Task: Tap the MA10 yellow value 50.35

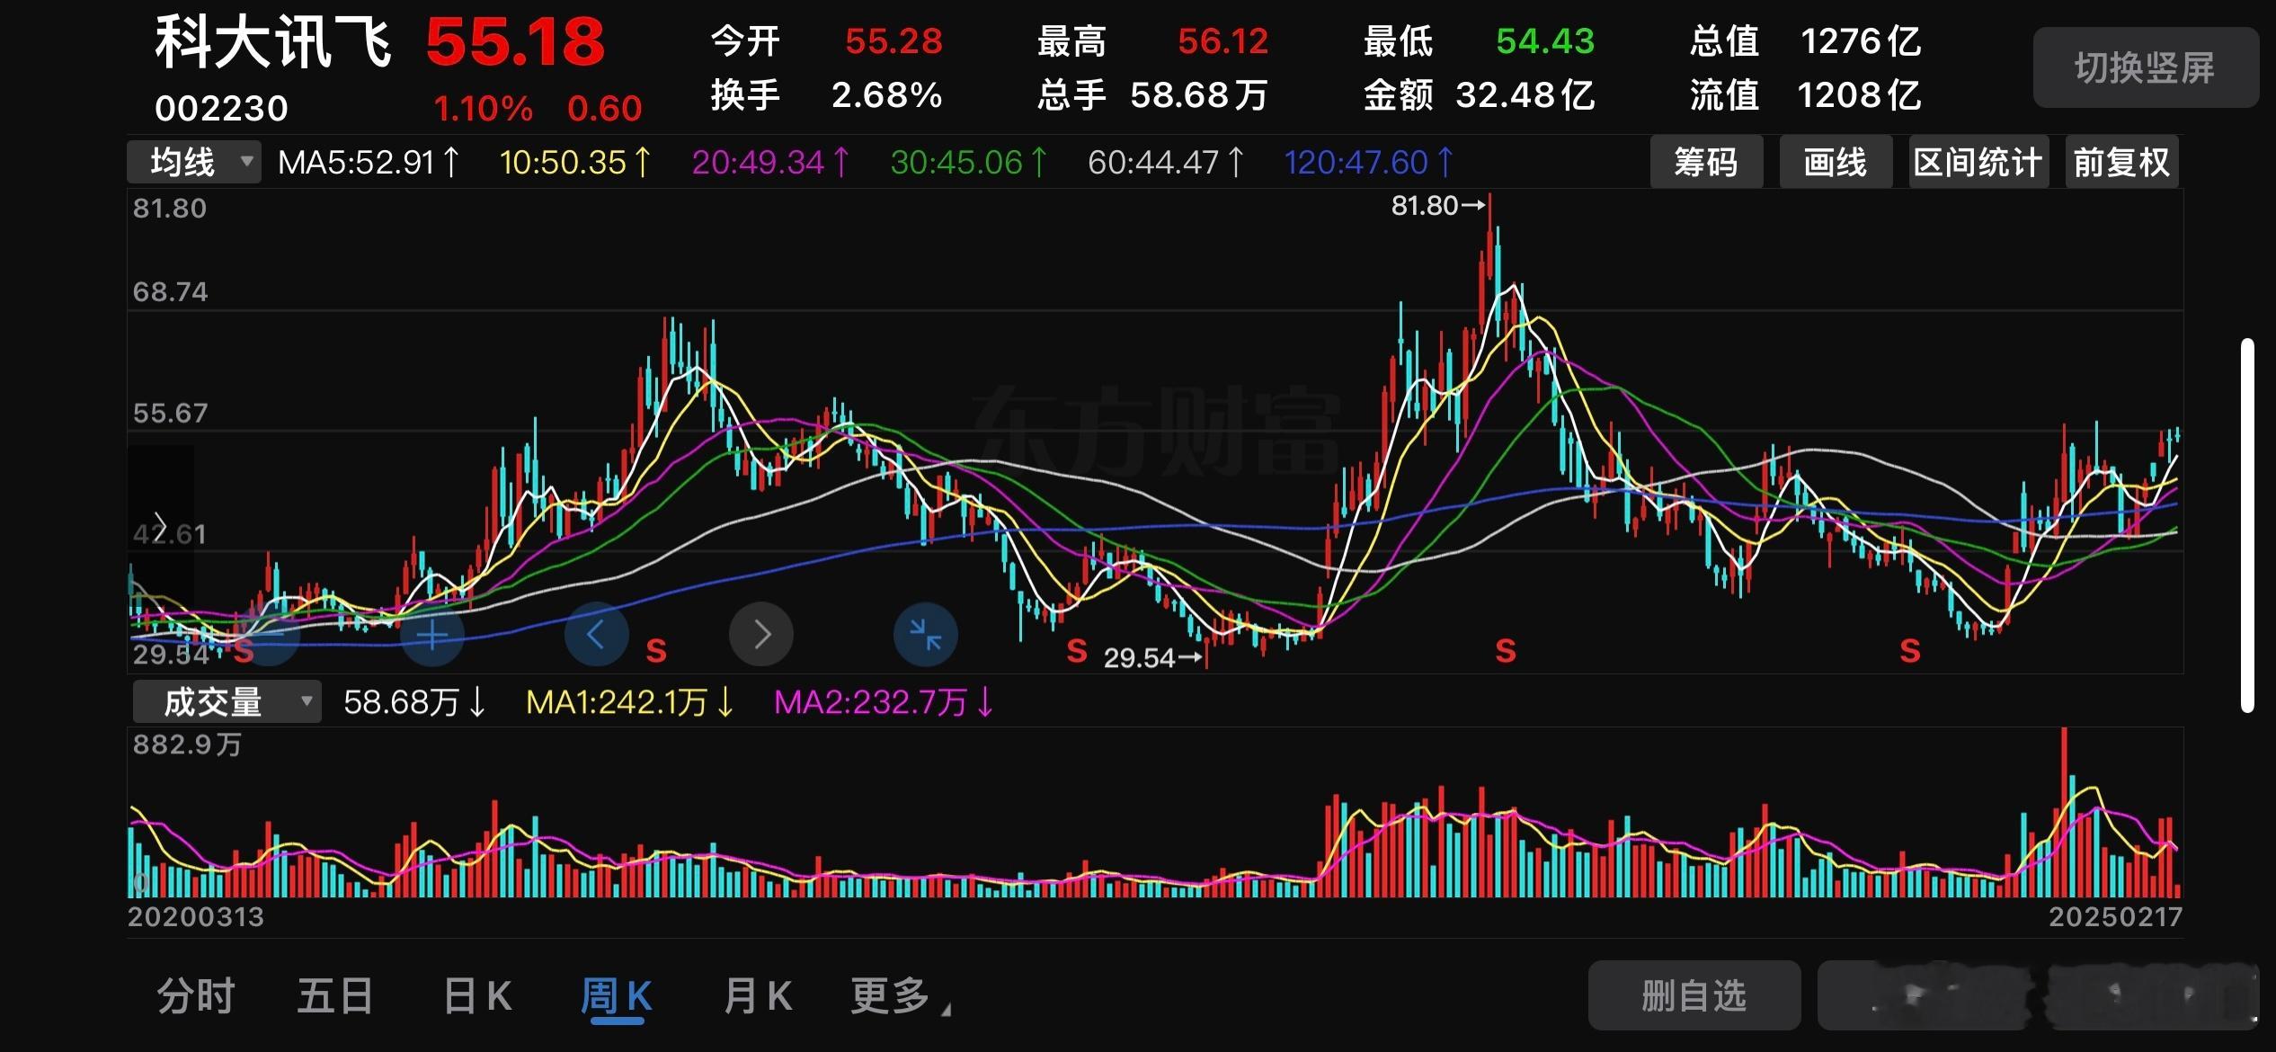Action: pos(575,163)
